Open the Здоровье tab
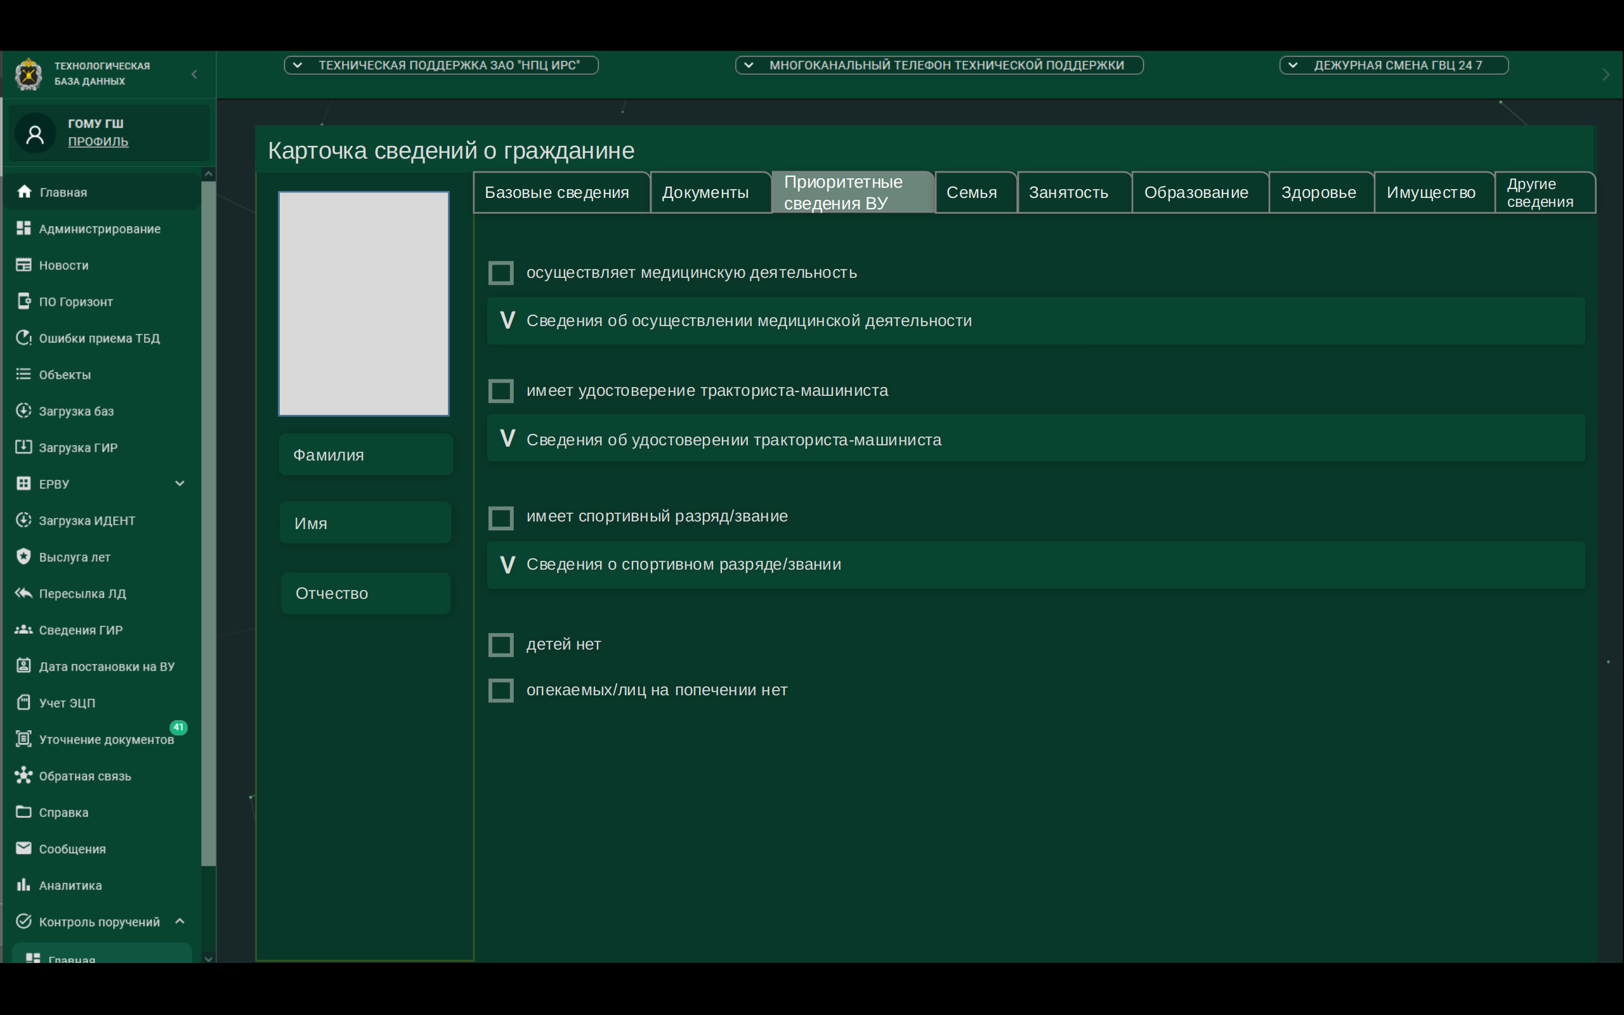The width and height of the screenshot is (1624, 1015). (x=1318, y=193)
